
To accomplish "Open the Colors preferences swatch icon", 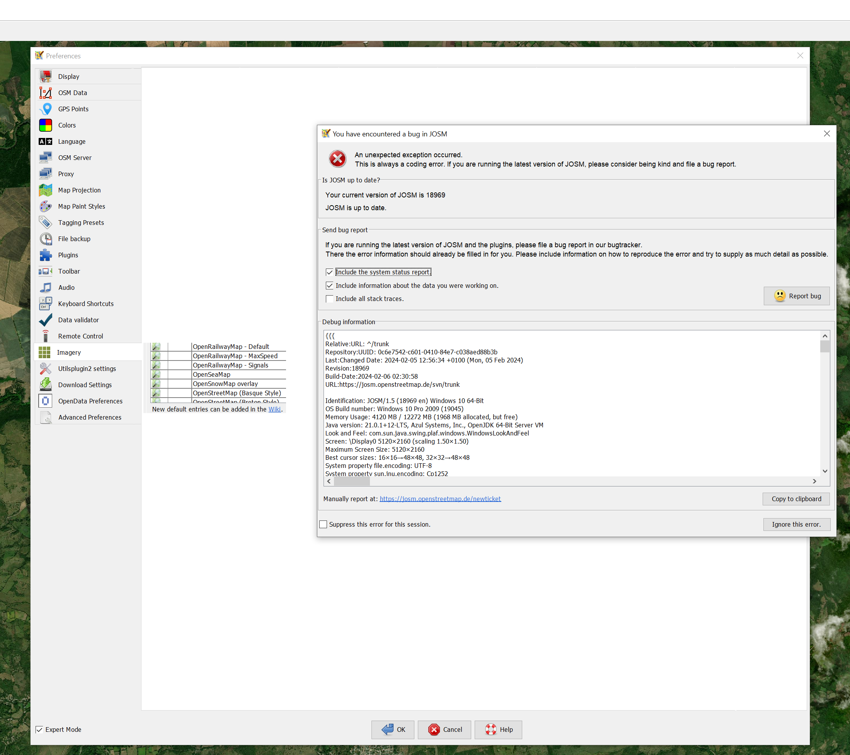I will 45,125.
